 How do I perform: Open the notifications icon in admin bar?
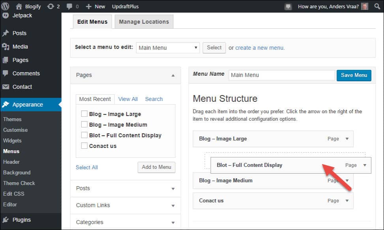(x=288, y=6)
